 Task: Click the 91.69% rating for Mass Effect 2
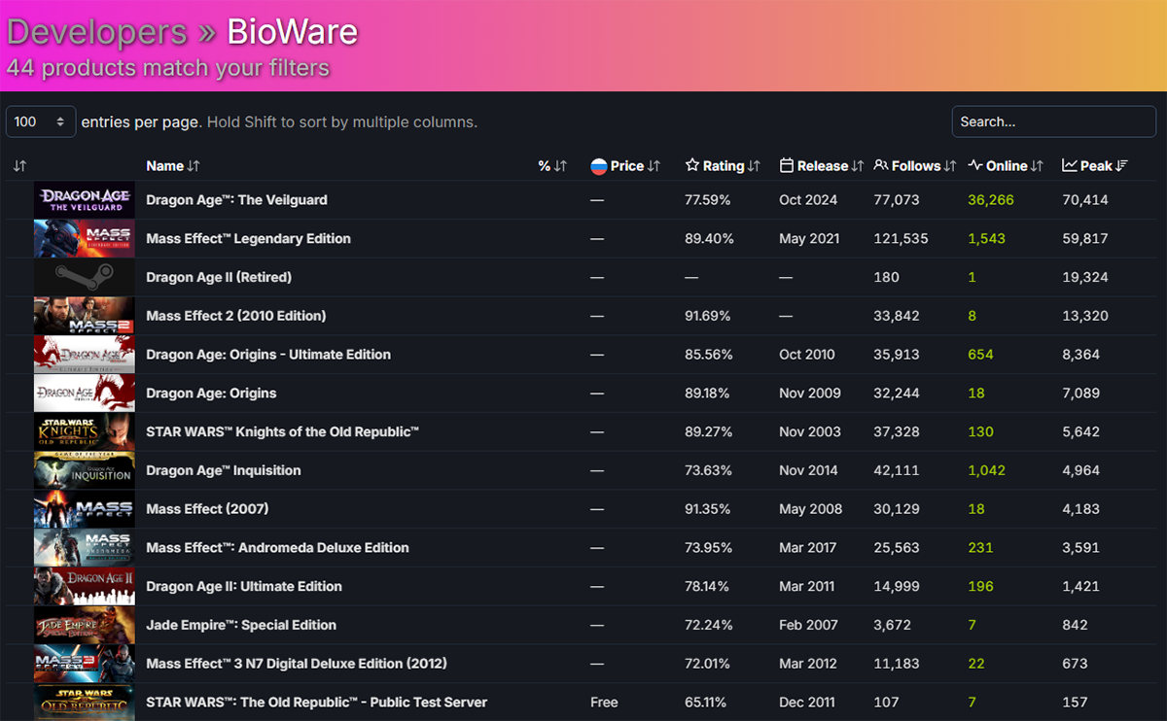(x=709, y=316)
